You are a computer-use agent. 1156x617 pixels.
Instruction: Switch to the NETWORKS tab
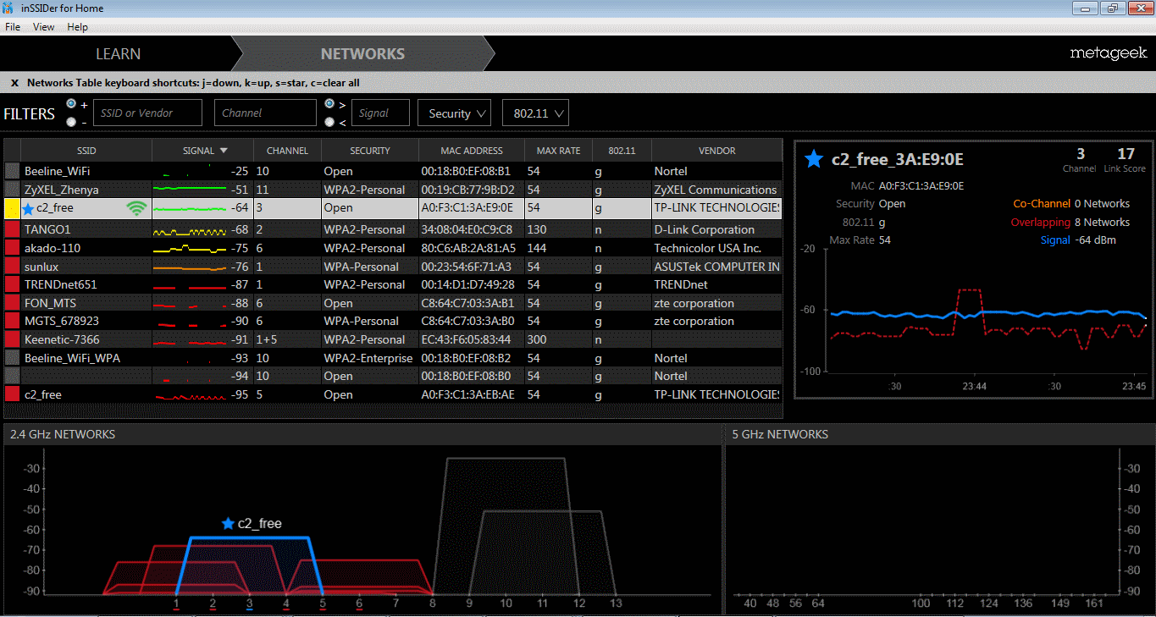point(362,53)
